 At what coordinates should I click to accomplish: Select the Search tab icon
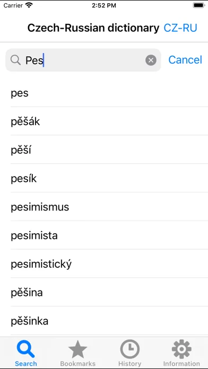point(26,353)
